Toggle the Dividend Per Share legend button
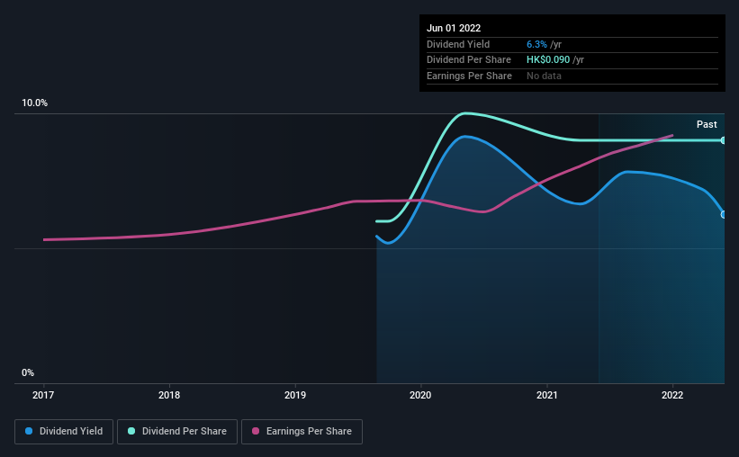Viewport: 739px width, 457px height. [177, 432]
